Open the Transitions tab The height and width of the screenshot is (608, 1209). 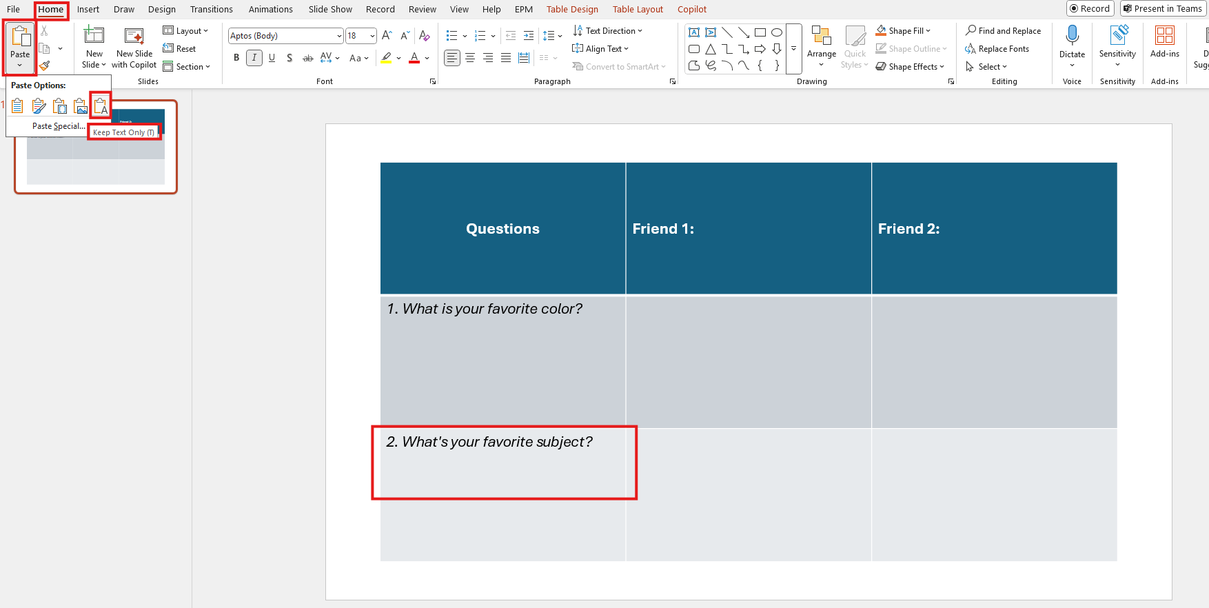coord(212,9)
